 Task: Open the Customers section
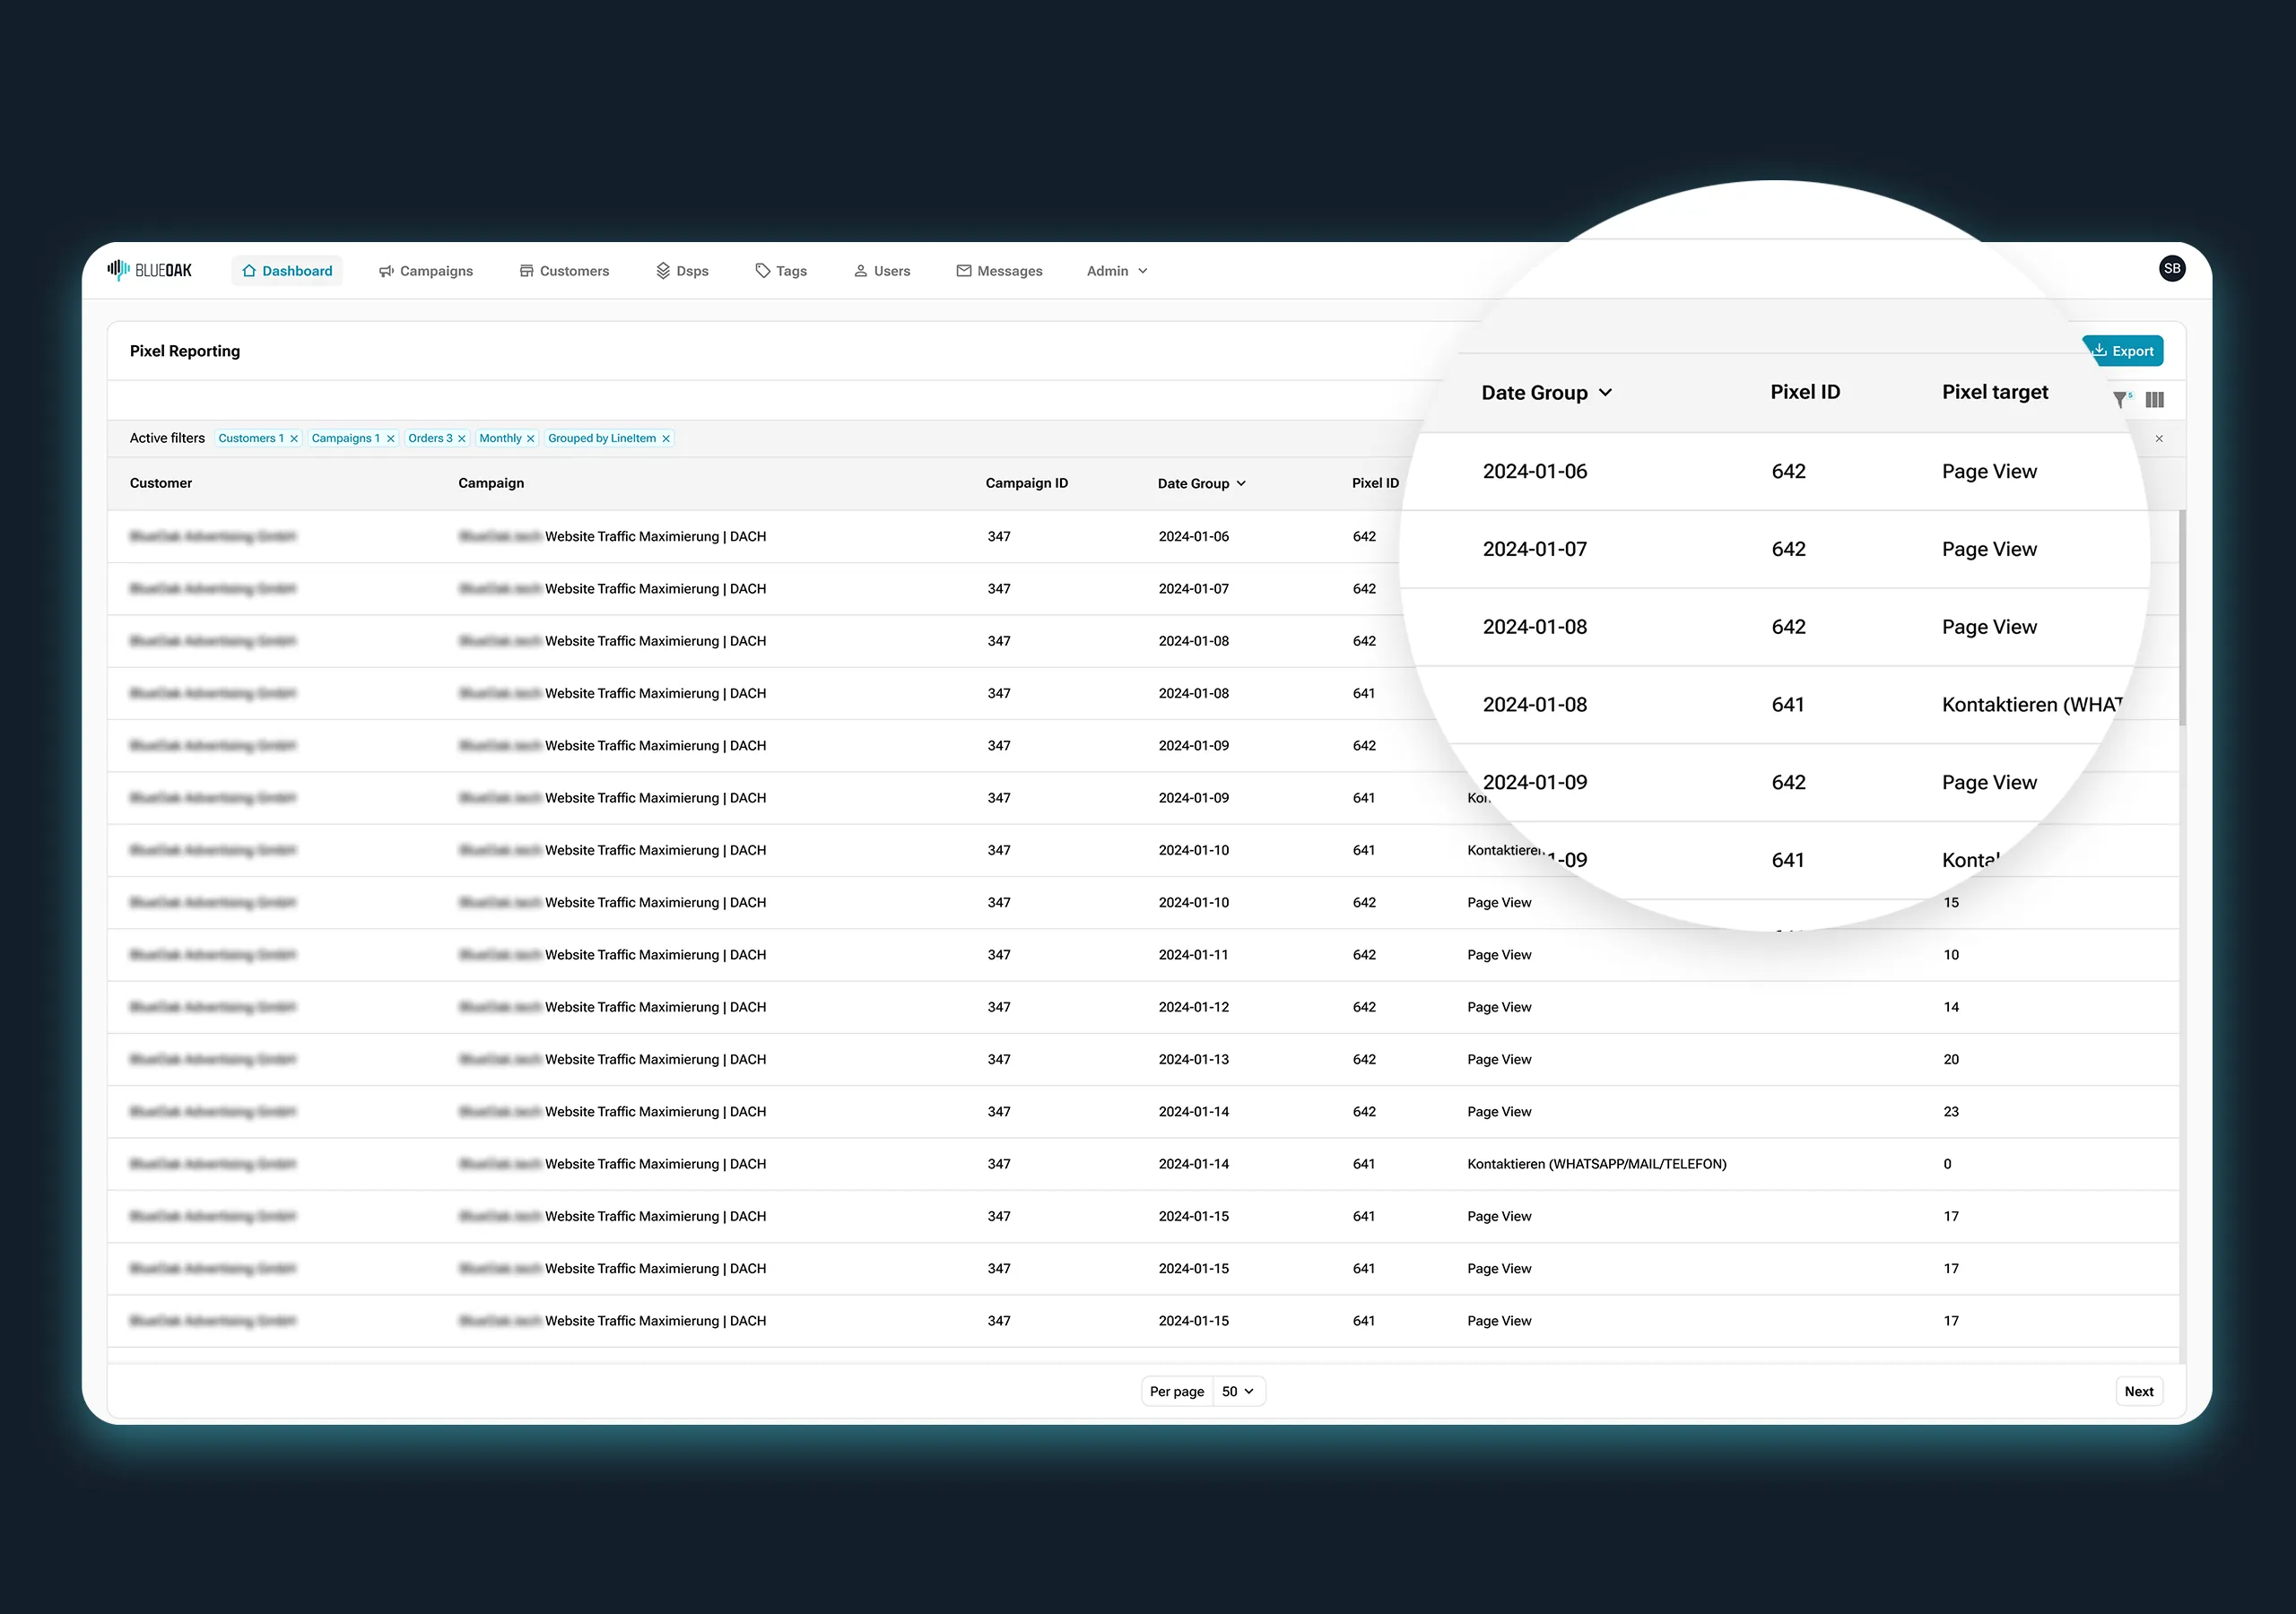(x=564, y=271)
